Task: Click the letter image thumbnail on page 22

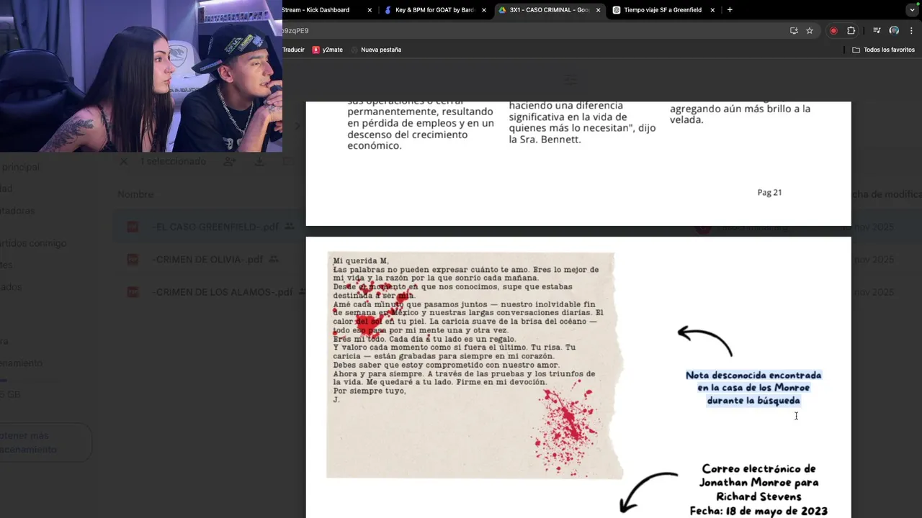Action: click(475, 365)
